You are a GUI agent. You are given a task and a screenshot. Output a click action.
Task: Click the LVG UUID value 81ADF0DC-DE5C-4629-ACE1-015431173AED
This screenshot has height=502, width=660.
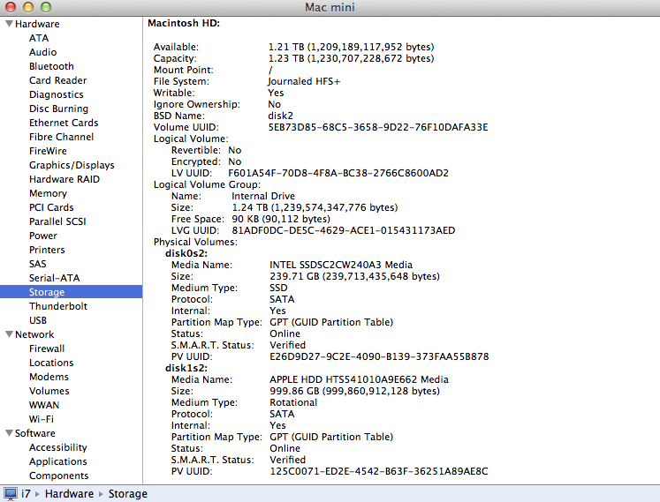[344, 230]
